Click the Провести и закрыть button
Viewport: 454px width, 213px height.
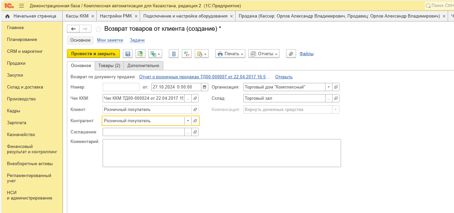(93, 54)
